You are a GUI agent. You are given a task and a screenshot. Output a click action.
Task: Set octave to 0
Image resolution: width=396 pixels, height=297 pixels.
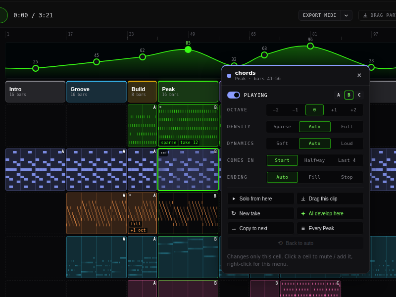pos(314,110)
